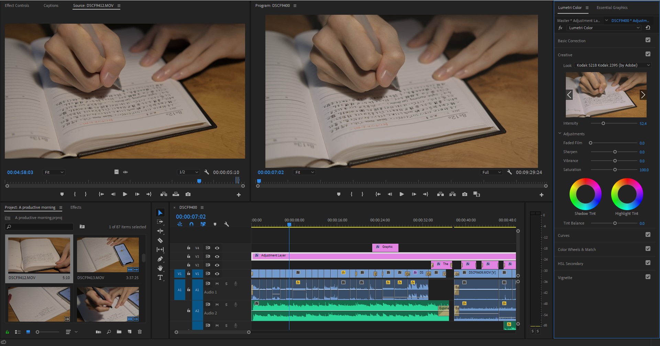Click Export Frame camera icon in Program monitor

coord(465,194)
